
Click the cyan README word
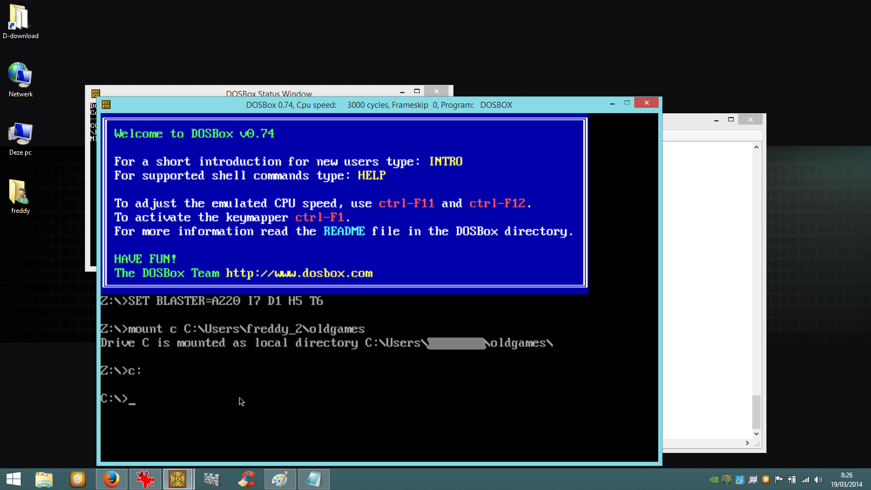[344, 231]
